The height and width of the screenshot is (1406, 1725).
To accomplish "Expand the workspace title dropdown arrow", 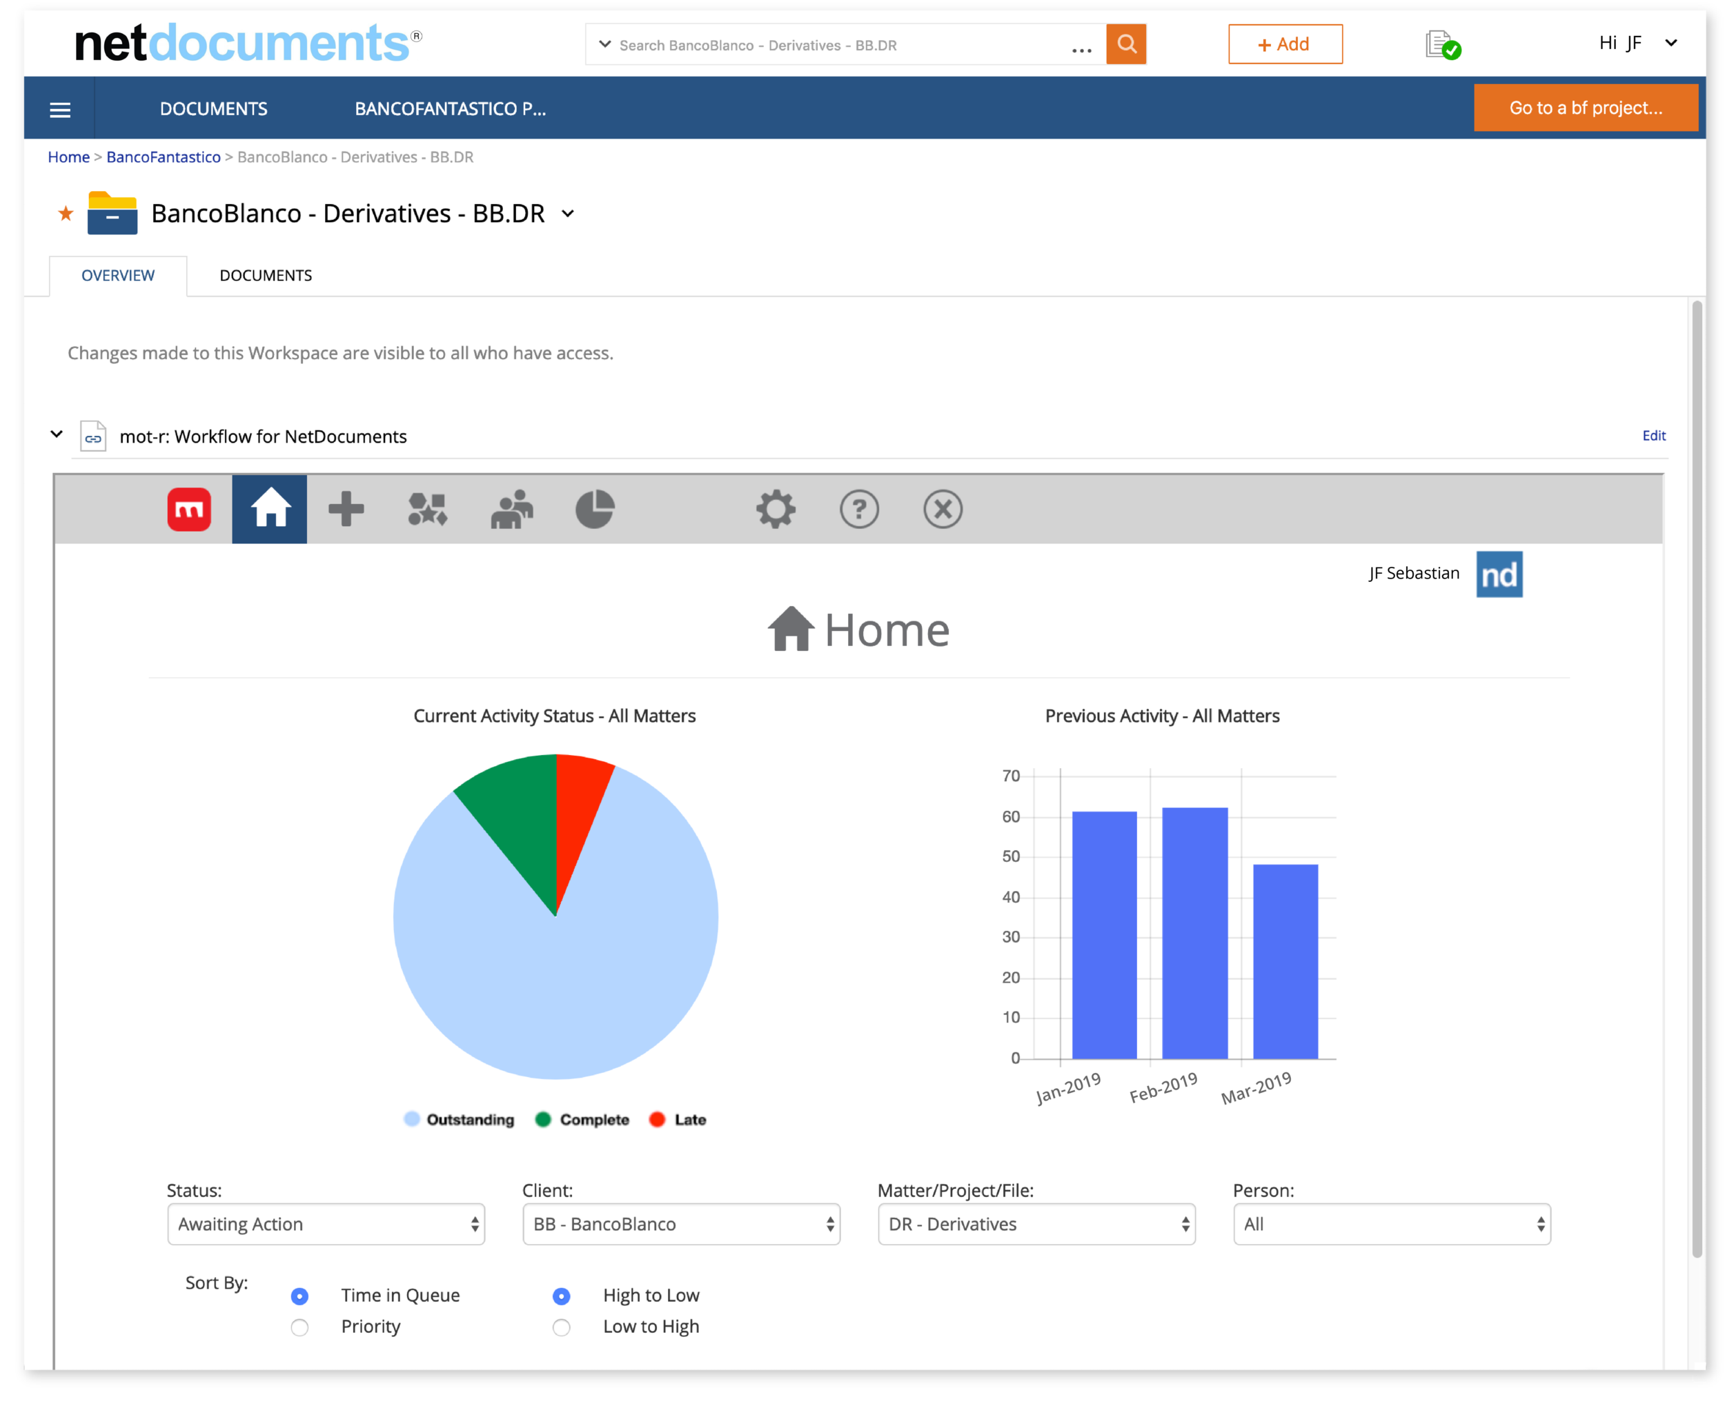I will 568,214.
